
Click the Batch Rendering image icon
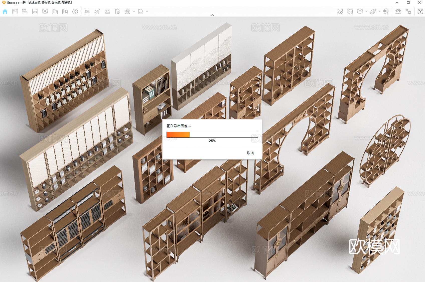[107, 12]
